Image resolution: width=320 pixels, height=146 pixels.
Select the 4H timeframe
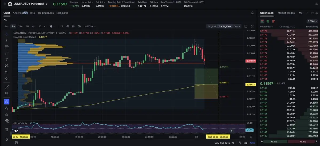34,26
